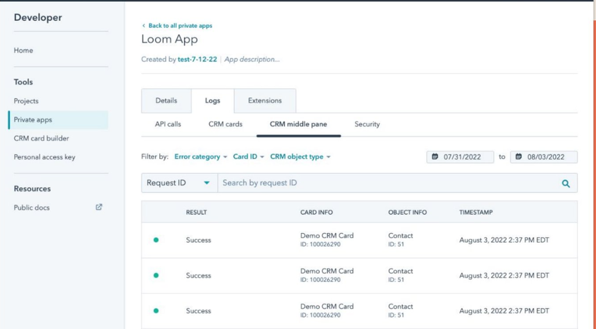
Task: Click the 07/31/2022 start date field
Action: tap(460, 157)
